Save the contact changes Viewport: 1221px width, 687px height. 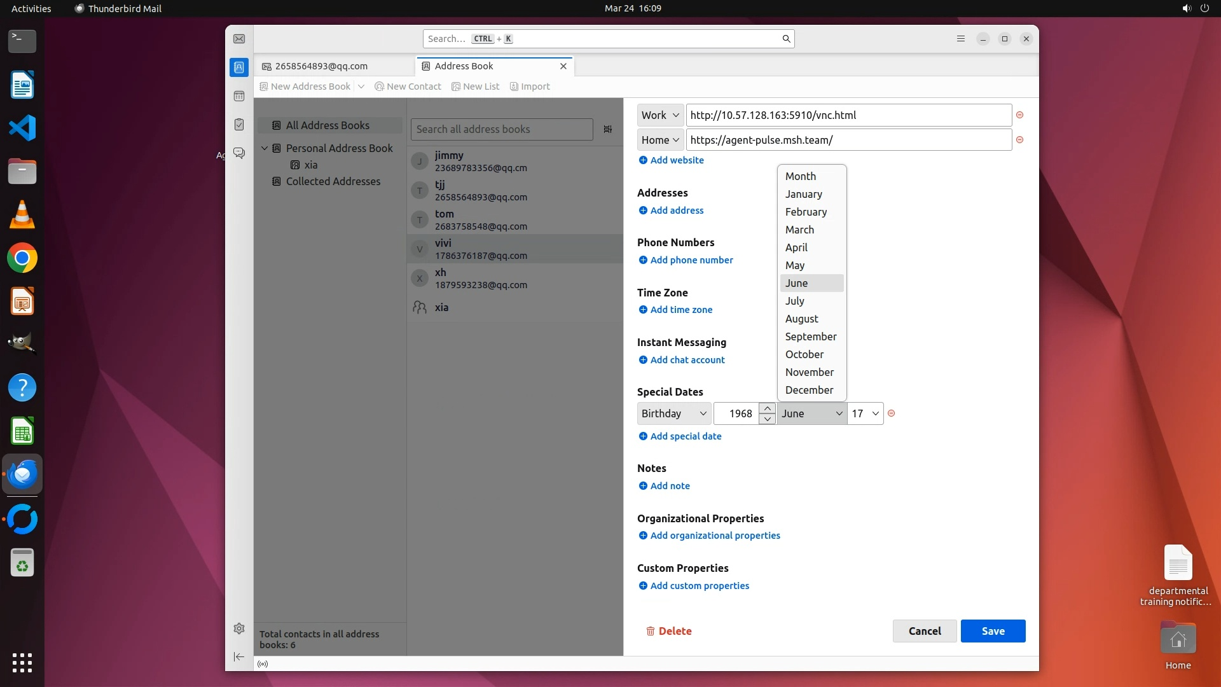[993, 631]
